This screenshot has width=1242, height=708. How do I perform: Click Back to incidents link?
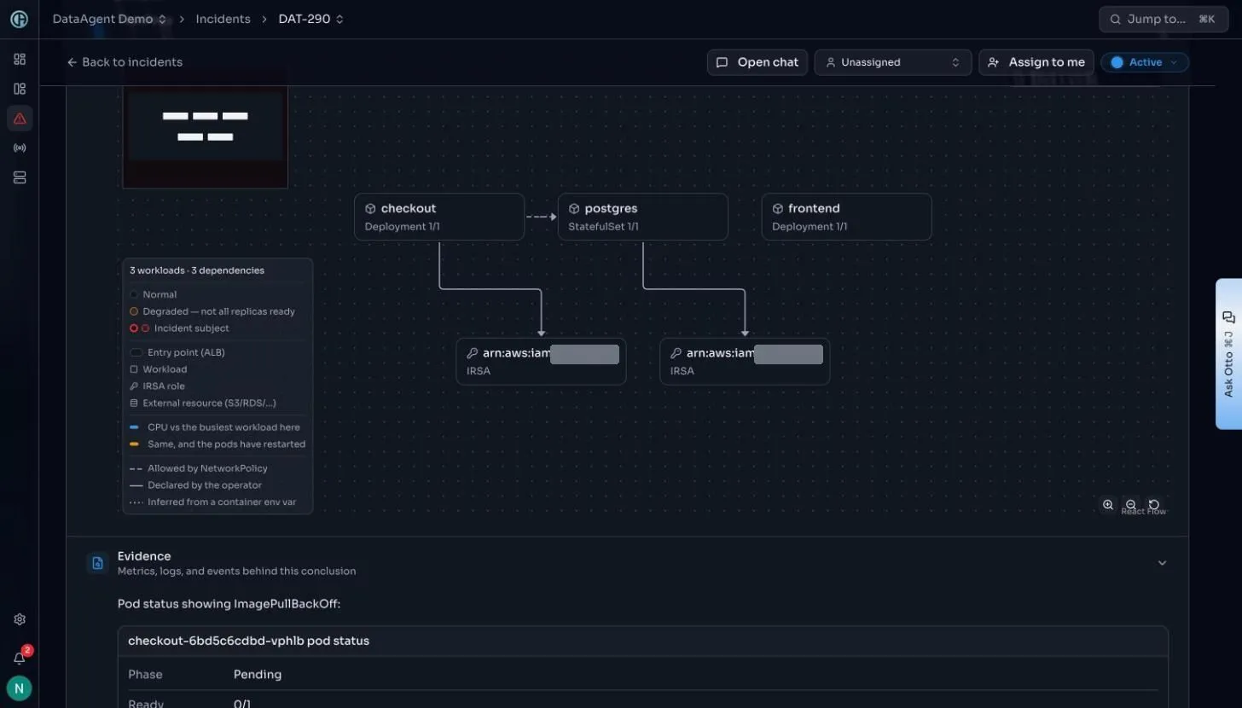coord(125,62)
